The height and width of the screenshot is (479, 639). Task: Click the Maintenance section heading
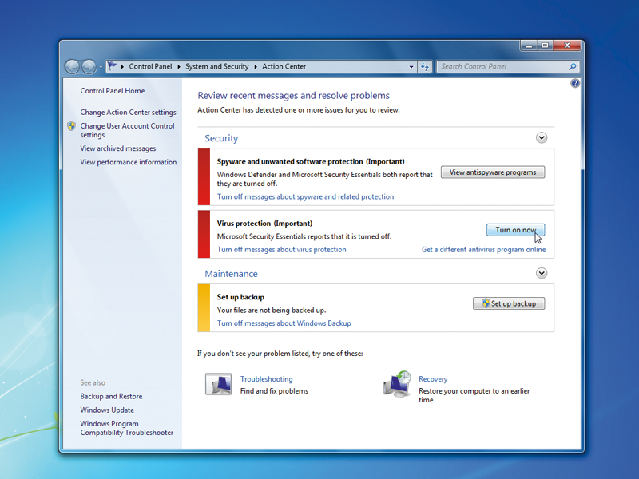(231, 274)
